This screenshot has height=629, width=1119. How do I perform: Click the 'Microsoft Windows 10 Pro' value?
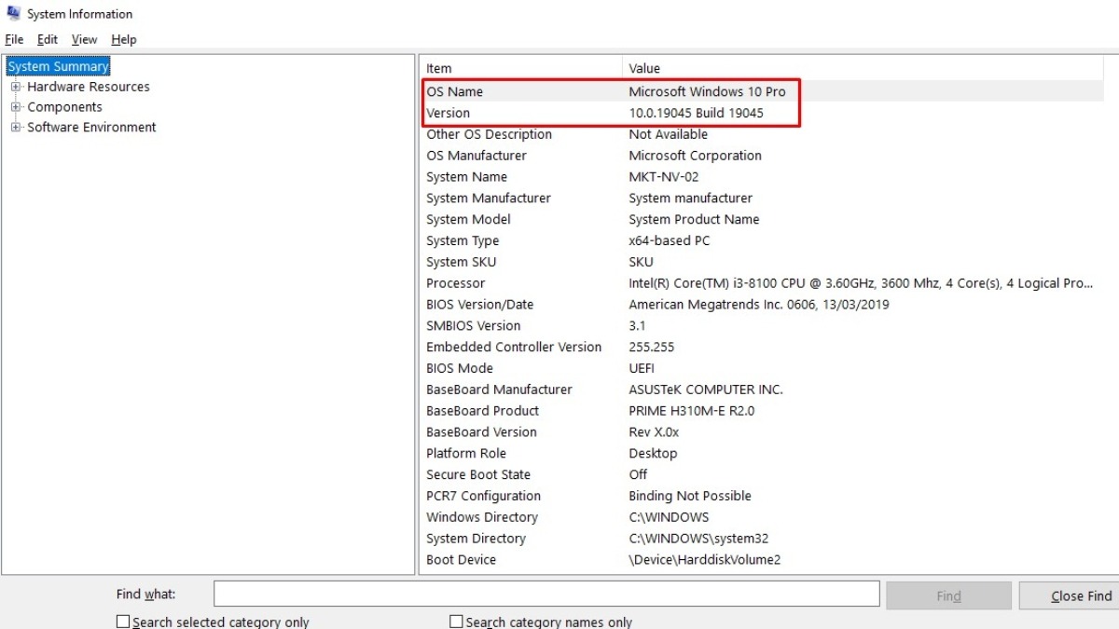[707, 91]
